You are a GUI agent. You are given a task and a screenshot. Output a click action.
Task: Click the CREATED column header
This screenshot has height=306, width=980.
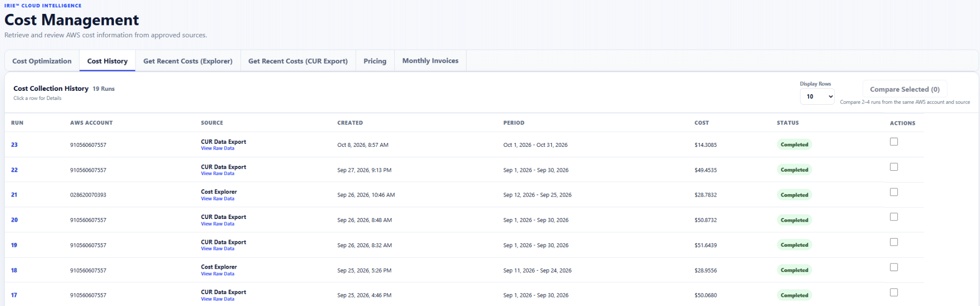pos(350,123)
